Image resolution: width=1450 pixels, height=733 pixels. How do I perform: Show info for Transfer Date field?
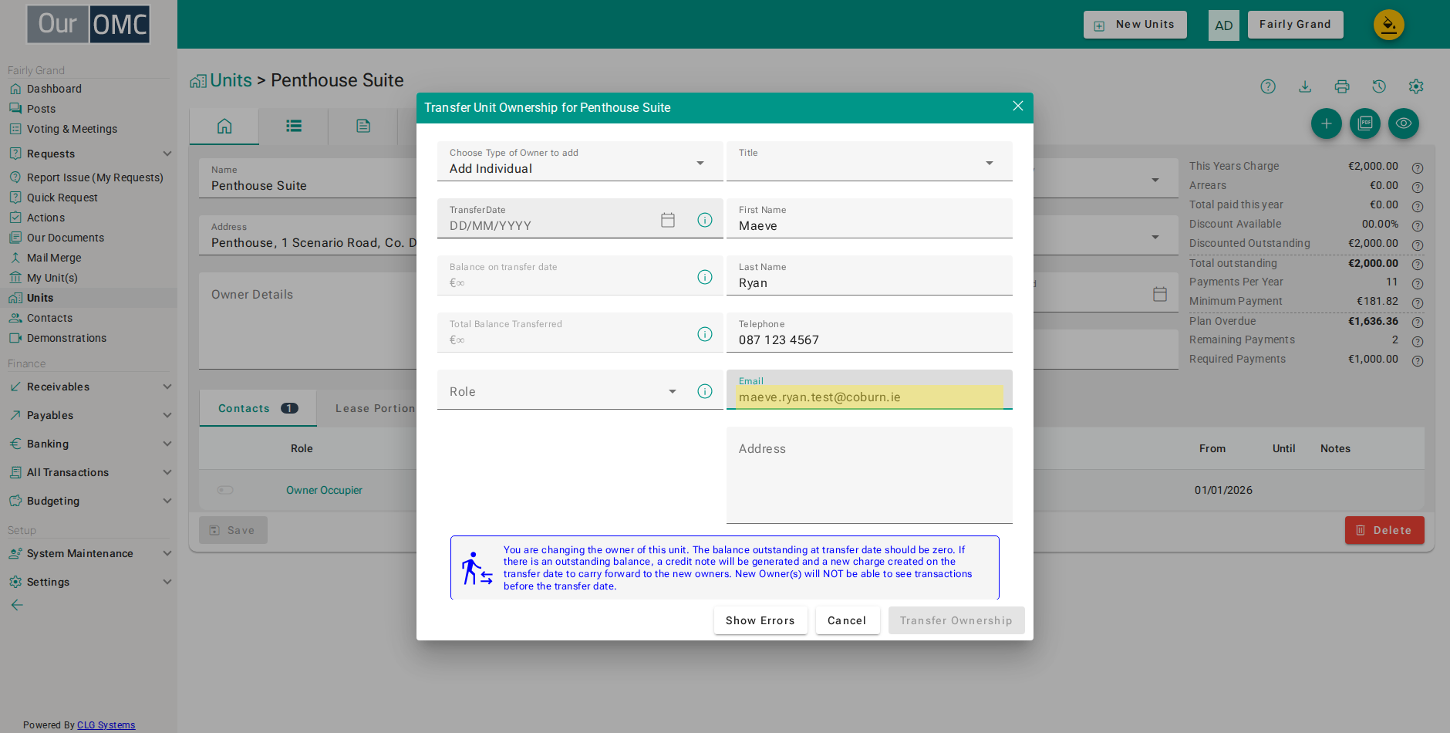[x=705, y=220]
